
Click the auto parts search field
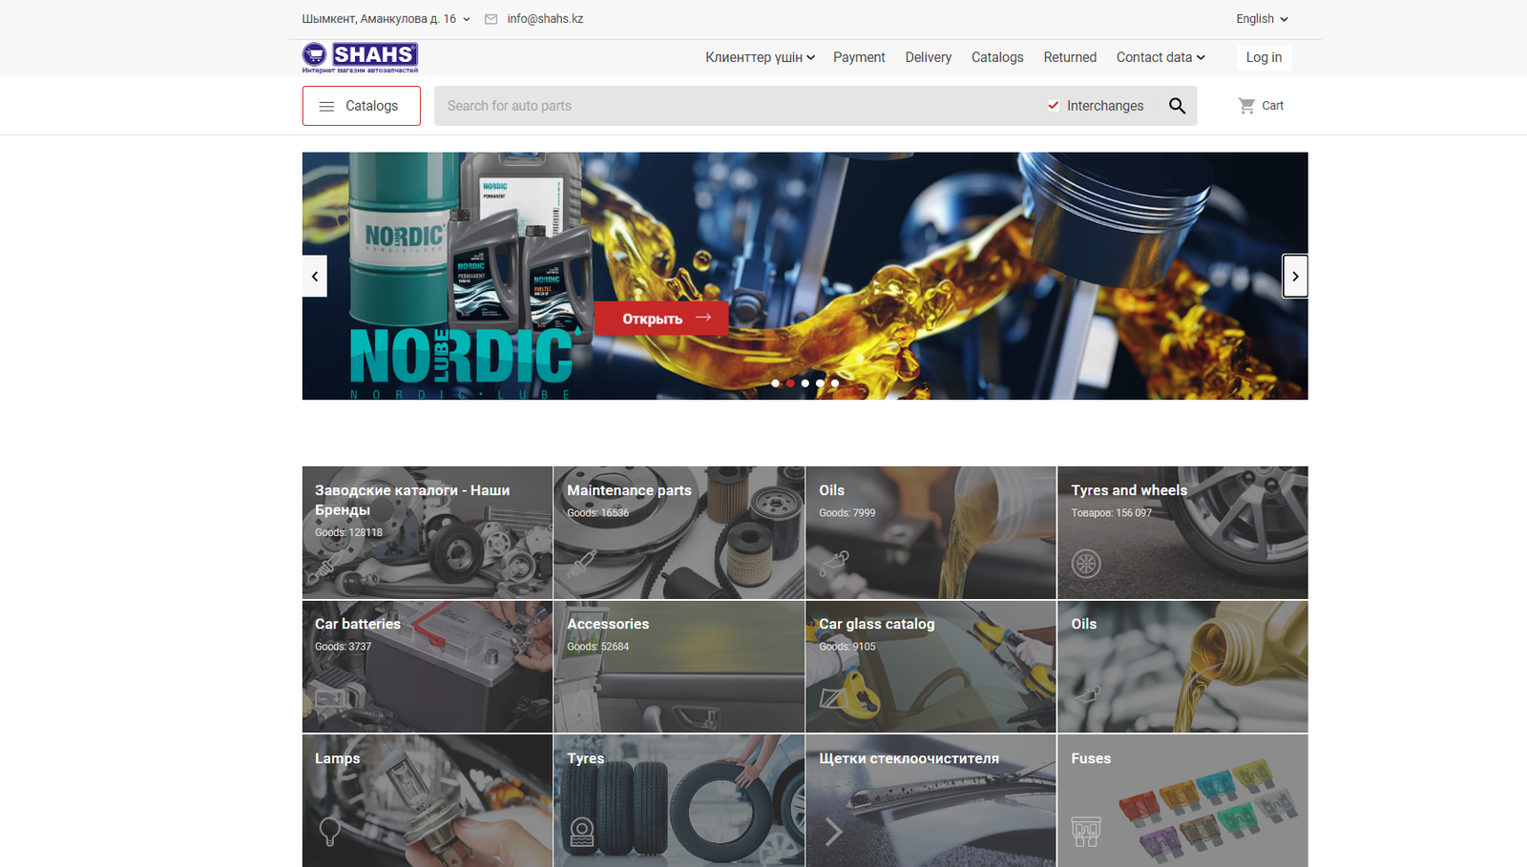[x=716, y=105]
